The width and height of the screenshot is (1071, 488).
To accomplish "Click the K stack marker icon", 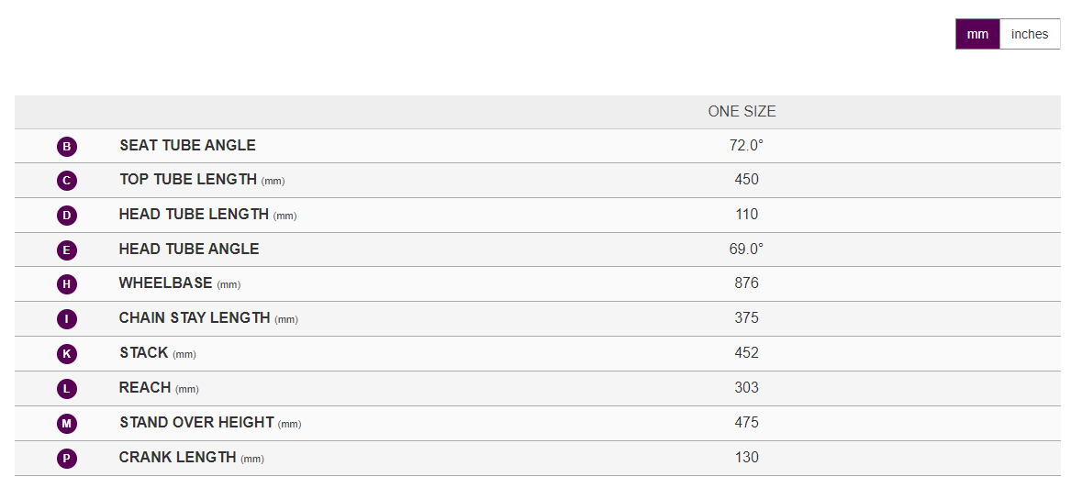I will [x=67, y=354].
